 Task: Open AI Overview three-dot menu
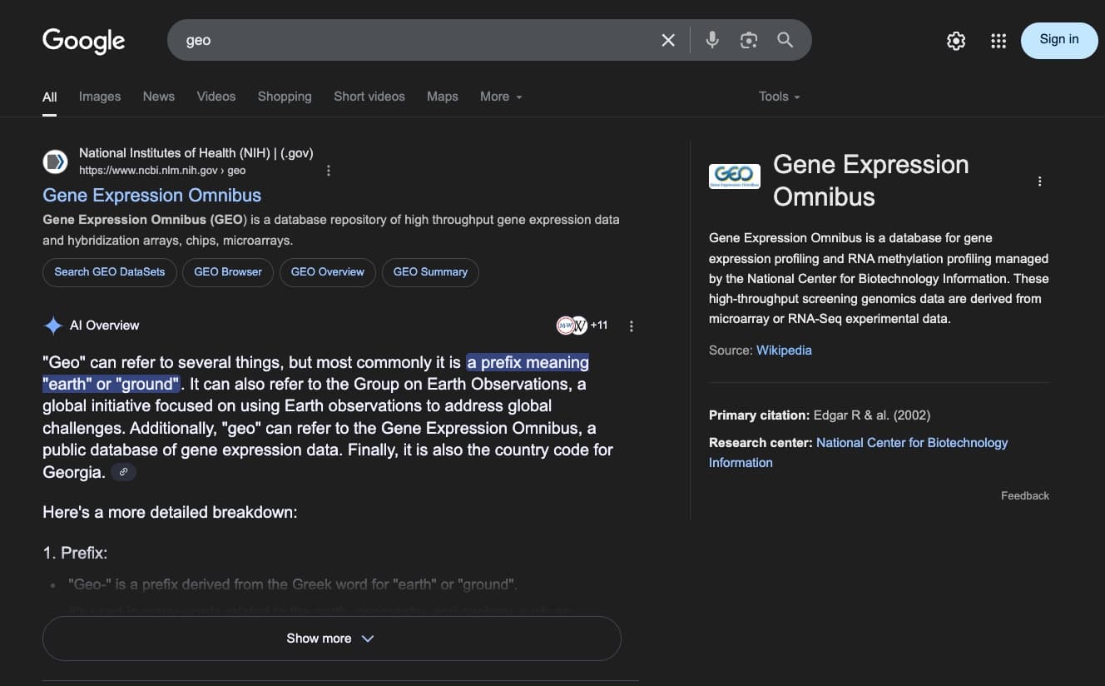click(632, 326)
